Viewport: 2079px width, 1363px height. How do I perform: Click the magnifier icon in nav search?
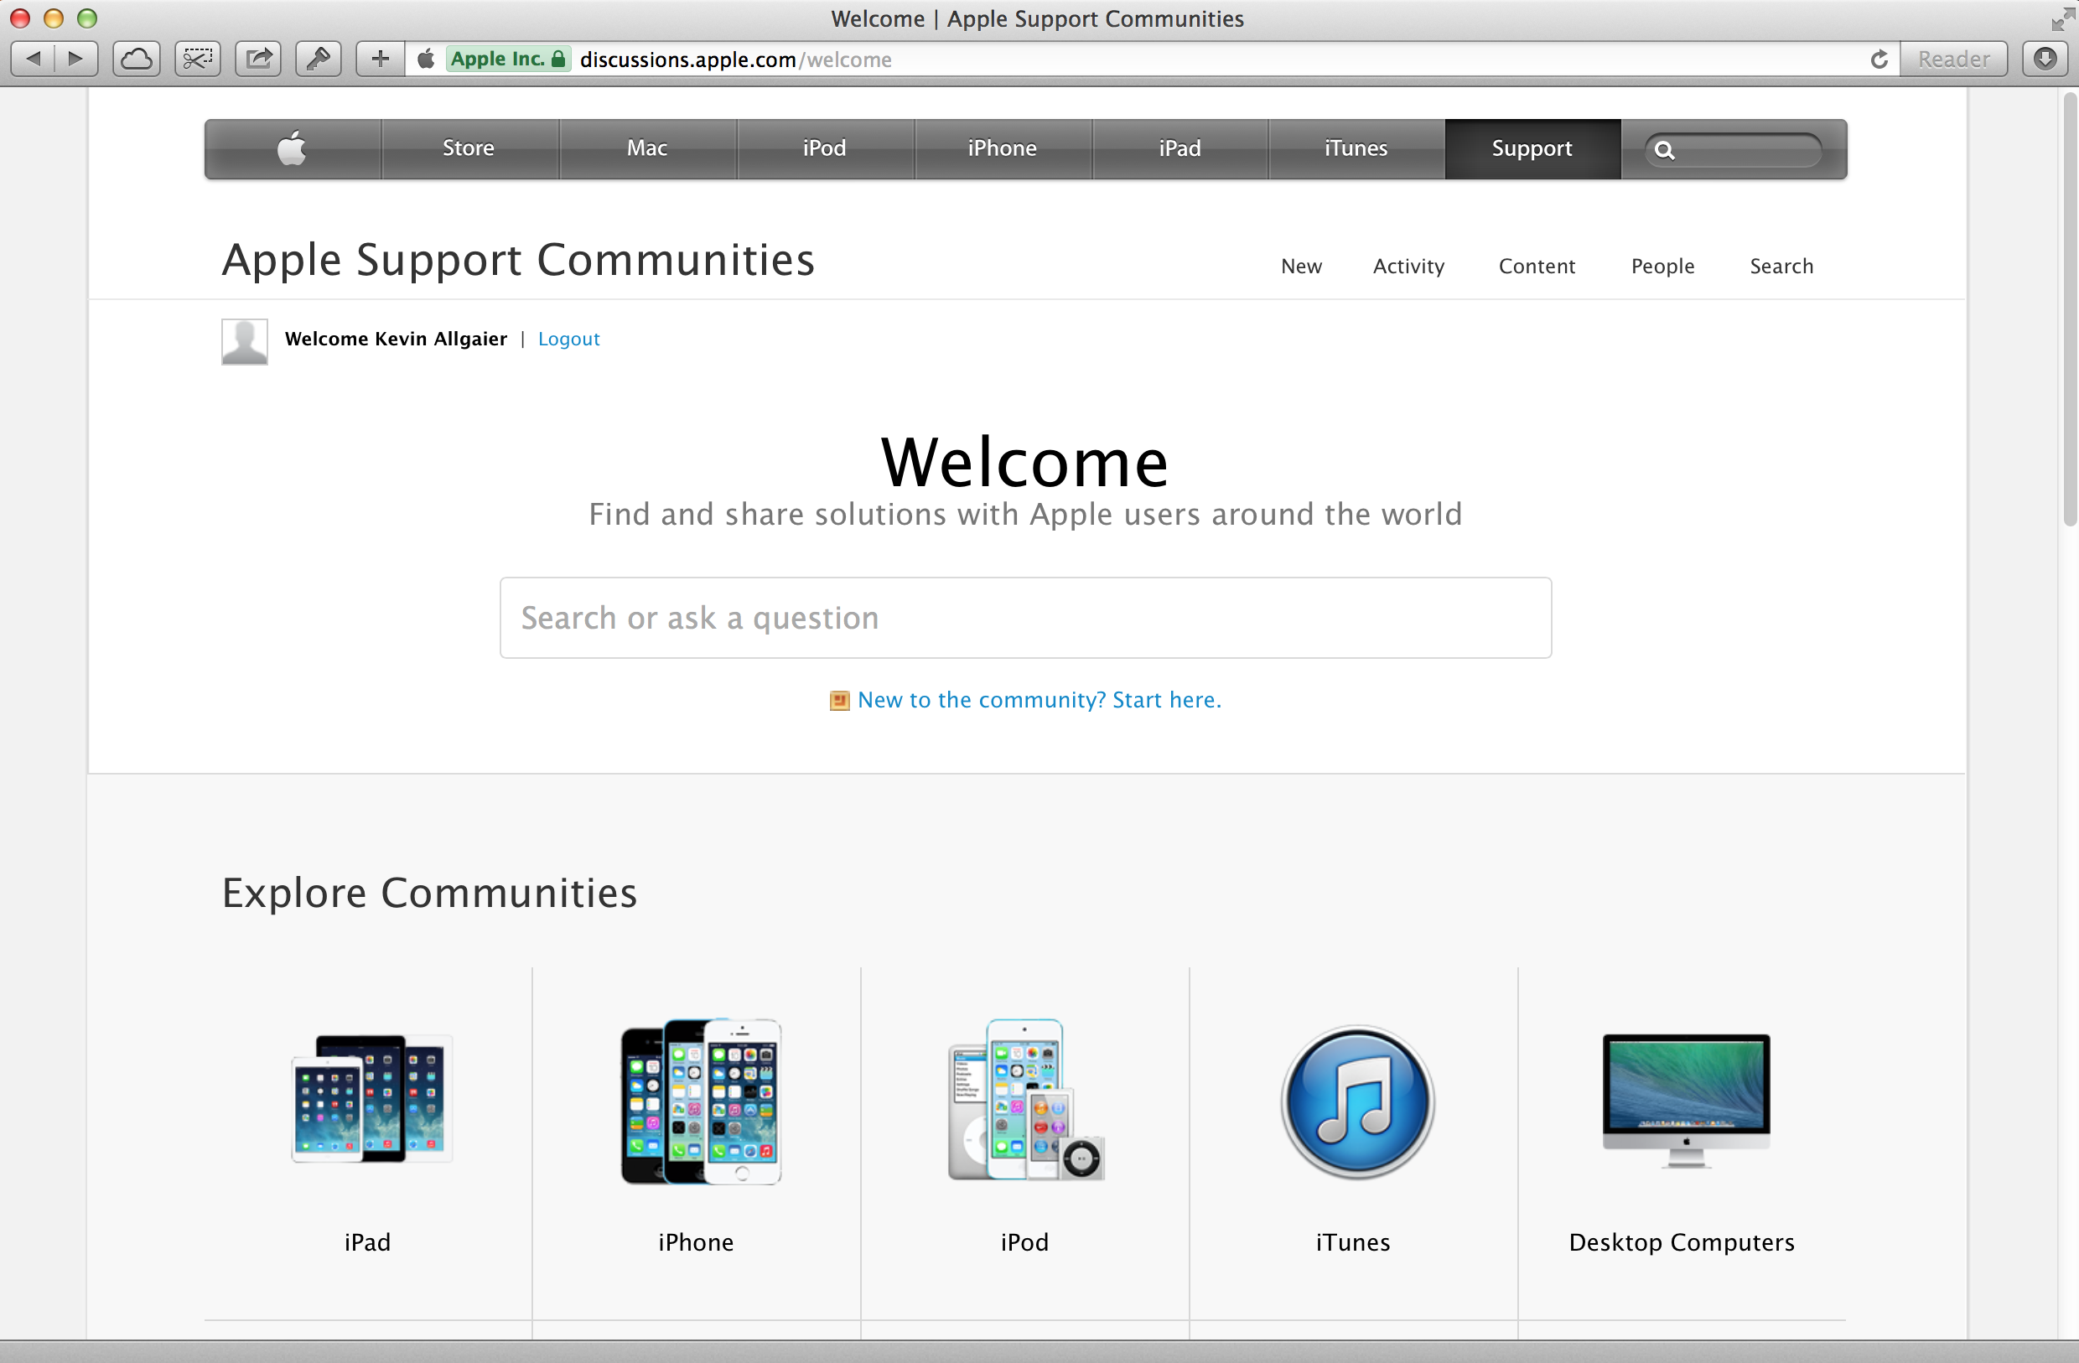1665,150
